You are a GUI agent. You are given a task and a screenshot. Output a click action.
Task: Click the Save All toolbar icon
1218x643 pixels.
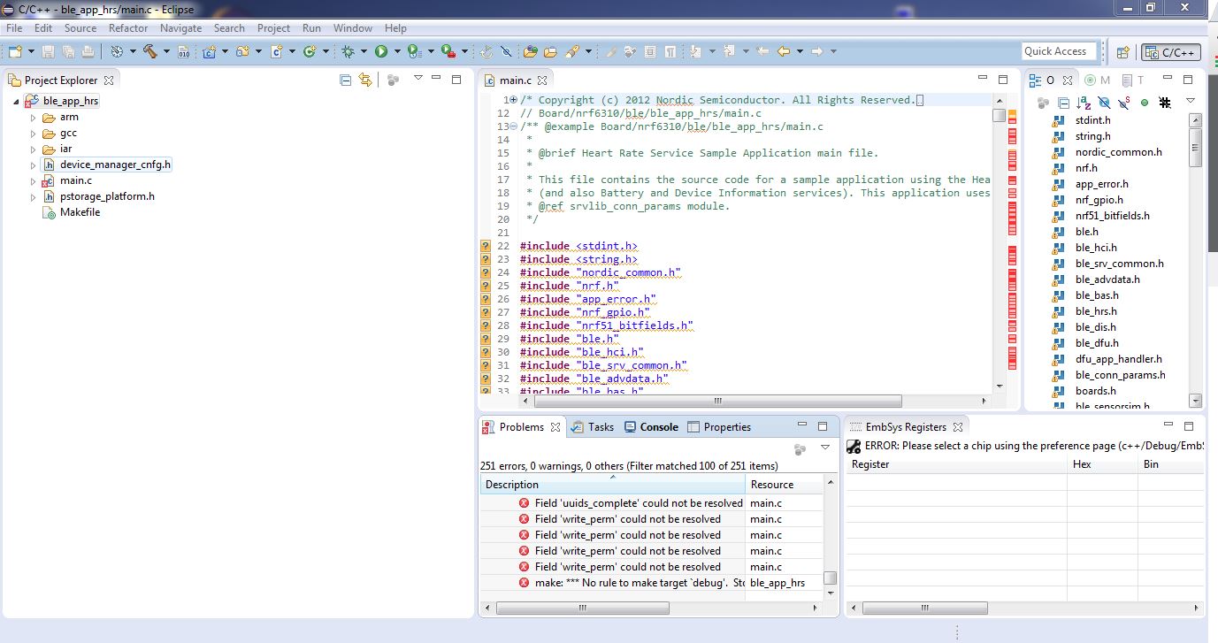click(x=68, y=51)
